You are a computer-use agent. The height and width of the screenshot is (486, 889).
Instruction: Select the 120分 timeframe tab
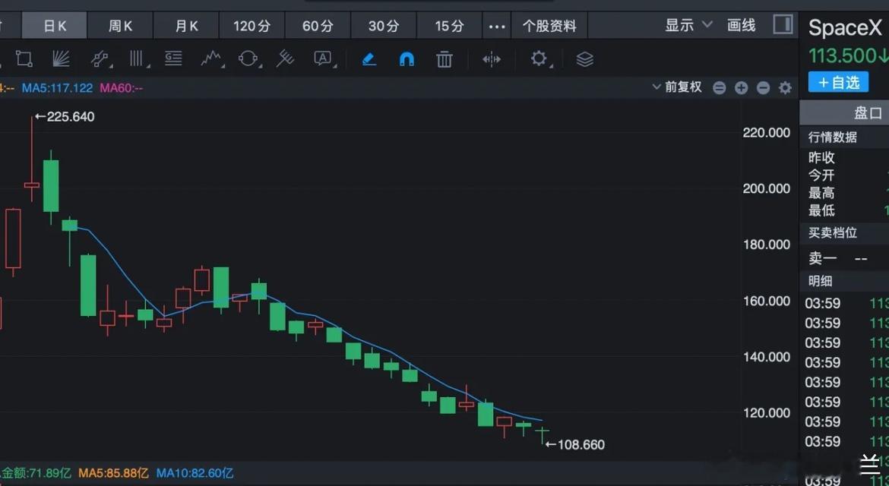click(252, 26)
